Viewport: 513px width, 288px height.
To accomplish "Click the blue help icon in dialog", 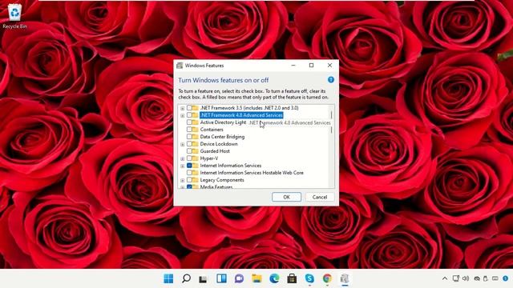I will point(331,80).
